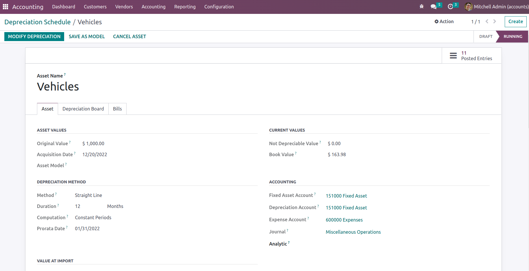The image size is (529, 271).
Task: Open the clock activities icon
Action: pos(450,6)
